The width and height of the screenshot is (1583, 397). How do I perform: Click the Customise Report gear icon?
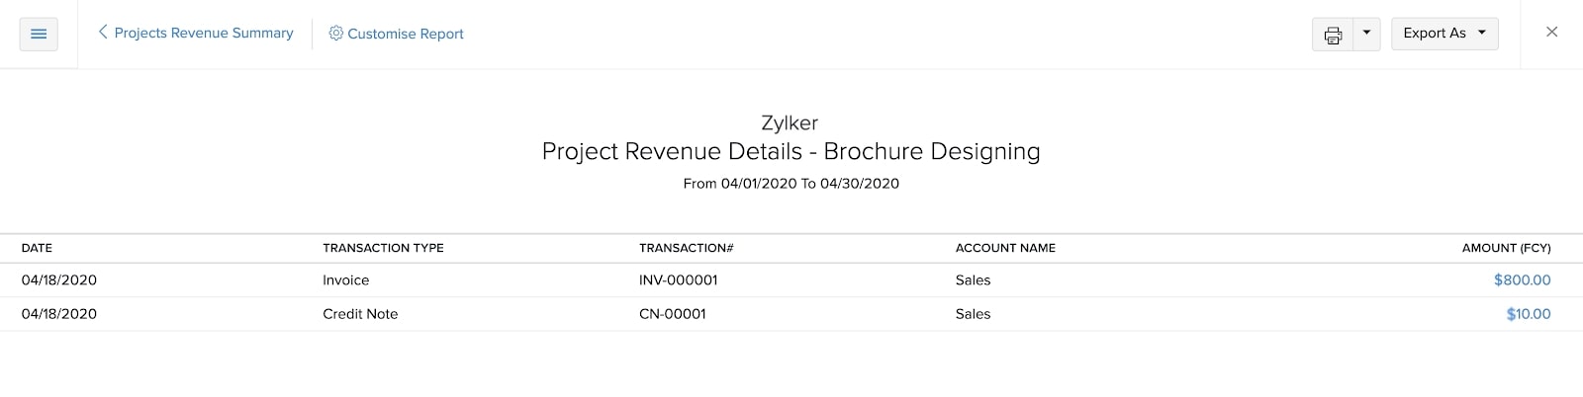tap(336, 34)
